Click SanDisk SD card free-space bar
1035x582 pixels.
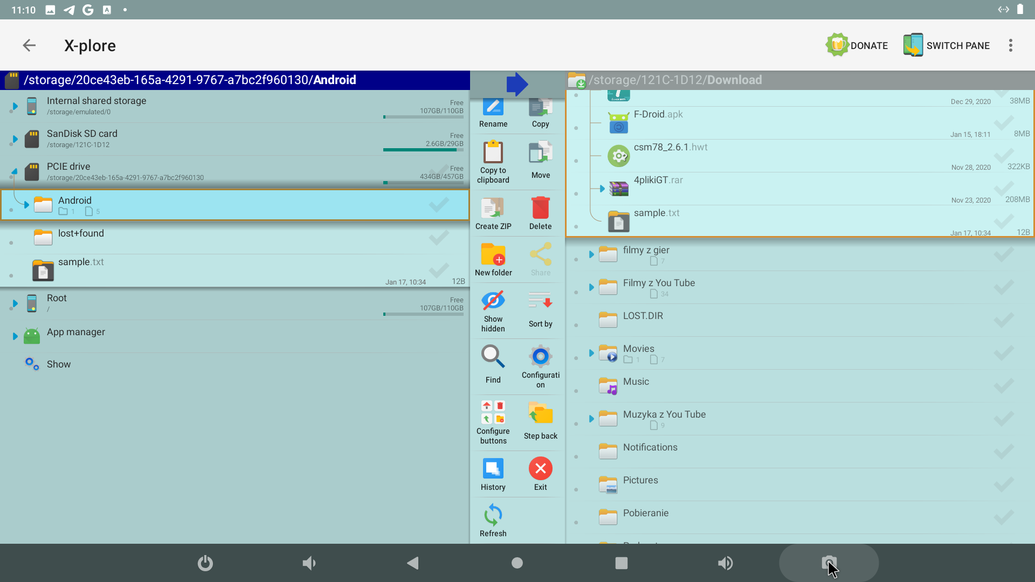click(x=423, y=150)
